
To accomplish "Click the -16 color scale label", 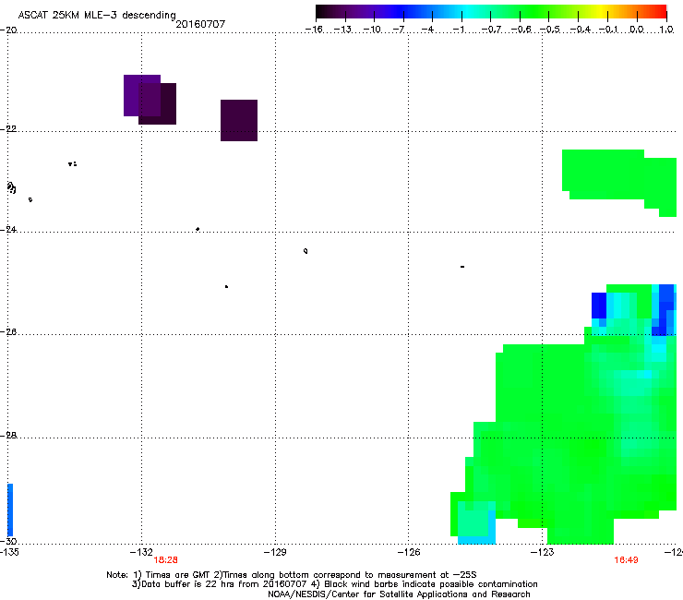I will point(314,30).
